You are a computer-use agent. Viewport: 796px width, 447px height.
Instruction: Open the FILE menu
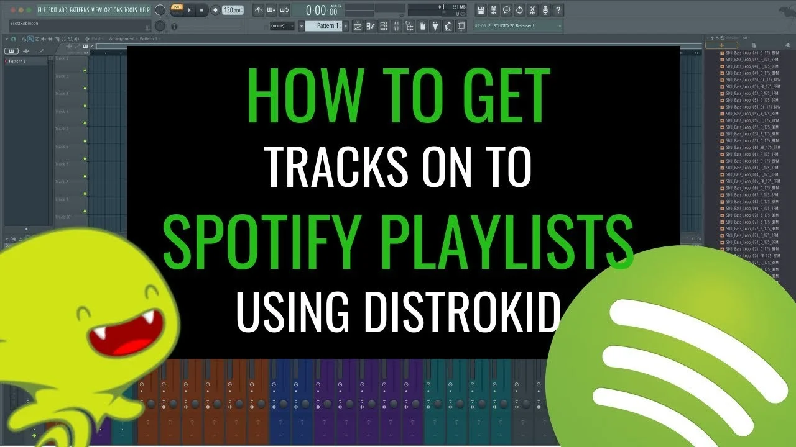[42, 10]
